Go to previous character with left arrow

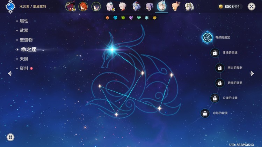[x=10, y=73]
